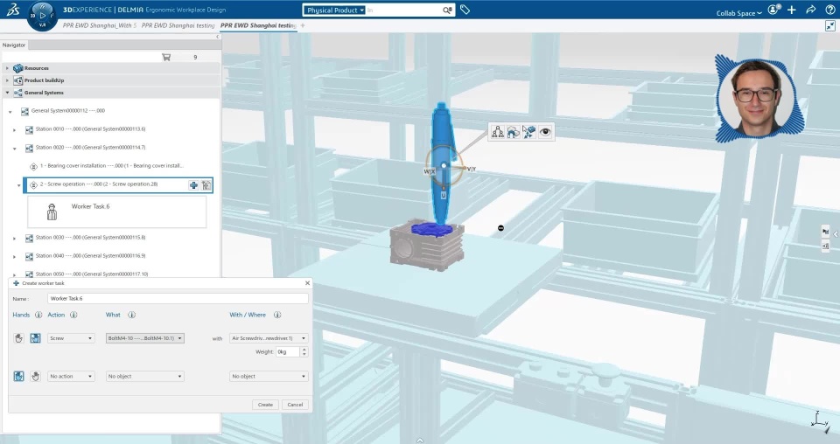
Task: Toggle the first-row left hand button
Action: (x=19, y=338)
